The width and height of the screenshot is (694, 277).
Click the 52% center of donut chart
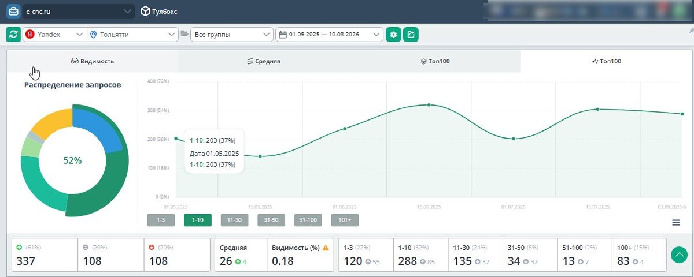coord(72,160)
